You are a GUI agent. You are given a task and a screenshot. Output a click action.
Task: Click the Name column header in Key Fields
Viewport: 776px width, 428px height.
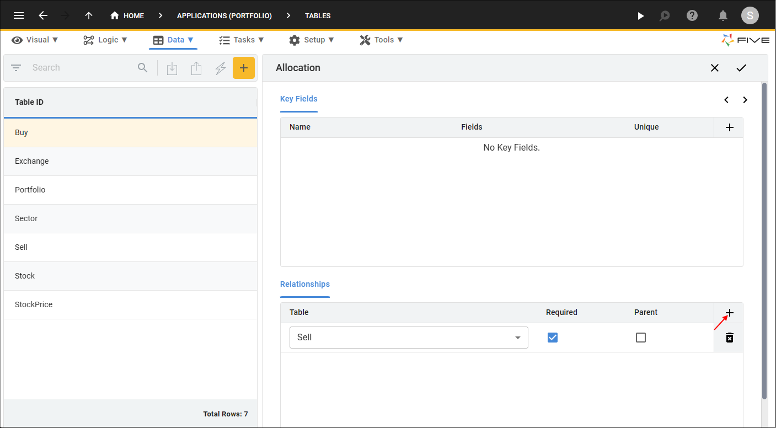click(x=300, y=127)
